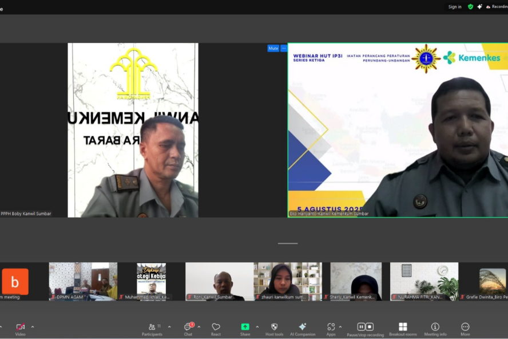Image resolution: width=508 pixels, height=339 pixels.
Task: Click the Sign in button
Action: [455, 7]
